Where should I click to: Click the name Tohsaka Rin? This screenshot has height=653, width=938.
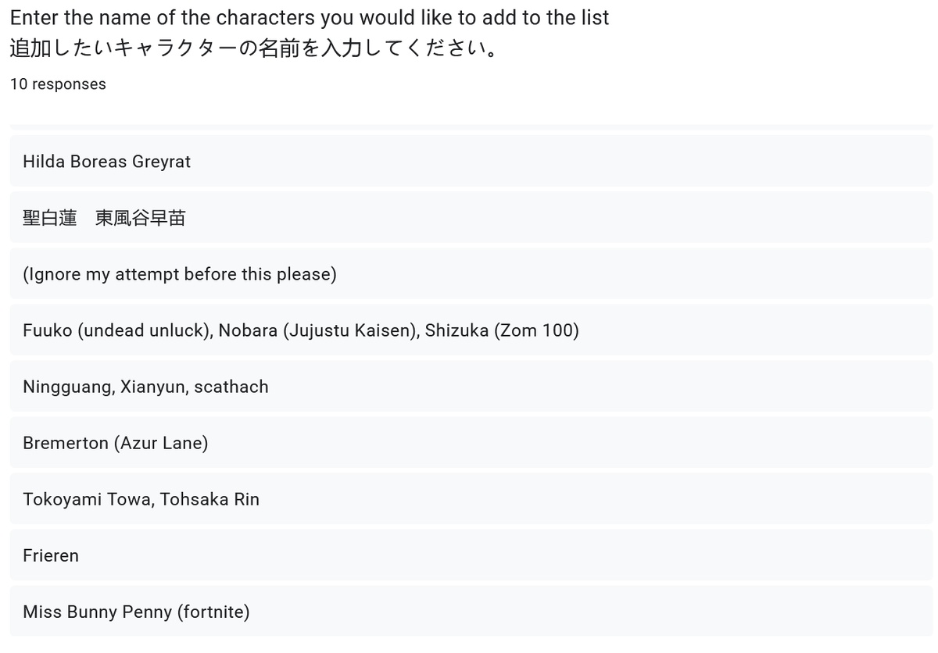[x=210, y=499]
